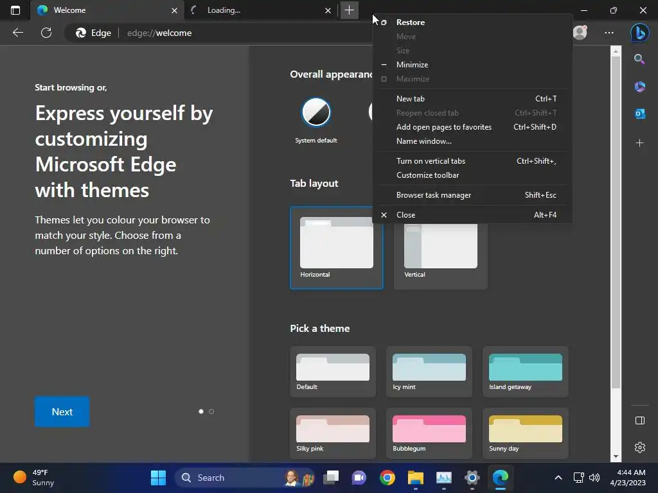Click page scrollbar down arrow
The width and height of the screenshot is (658, 493).
(x=616, y=456)
